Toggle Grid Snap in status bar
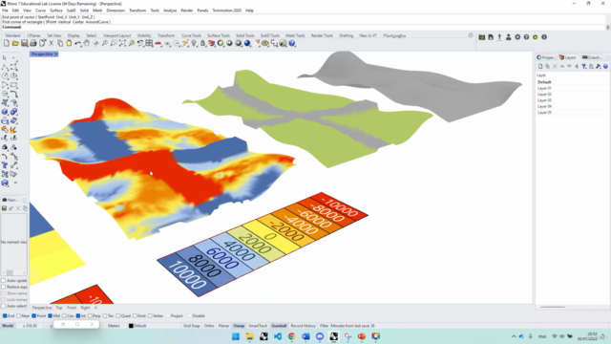 point(191,326)
